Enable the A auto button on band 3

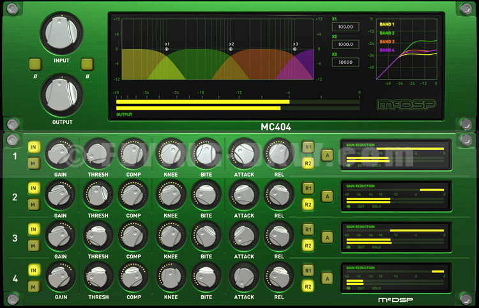327,238
